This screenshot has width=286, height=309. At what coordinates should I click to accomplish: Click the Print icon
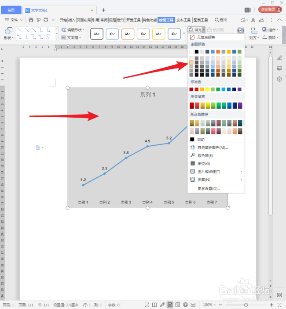point(46,20)
